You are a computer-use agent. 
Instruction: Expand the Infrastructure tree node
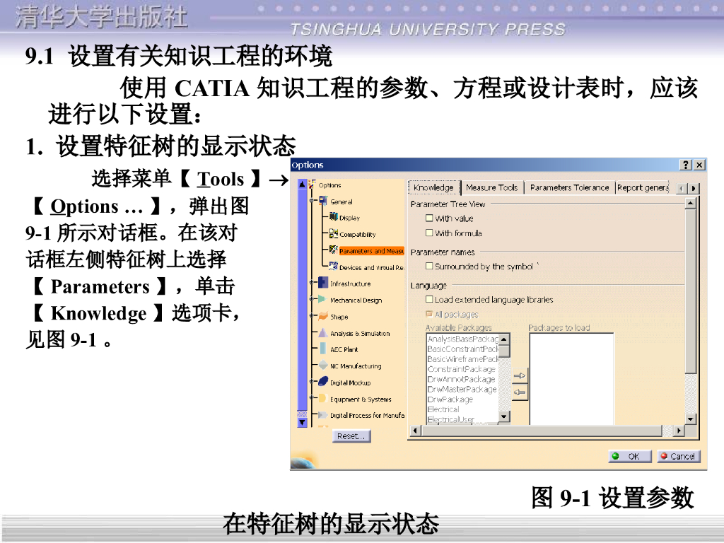(313, 283)
